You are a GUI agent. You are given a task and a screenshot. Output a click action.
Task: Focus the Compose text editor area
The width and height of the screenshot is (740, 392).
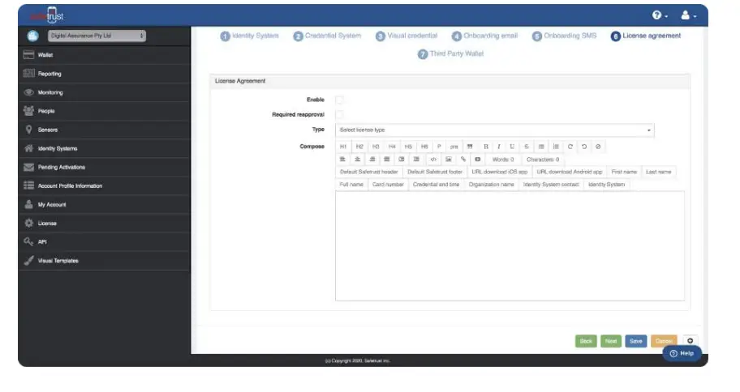[x=510, y=246]
